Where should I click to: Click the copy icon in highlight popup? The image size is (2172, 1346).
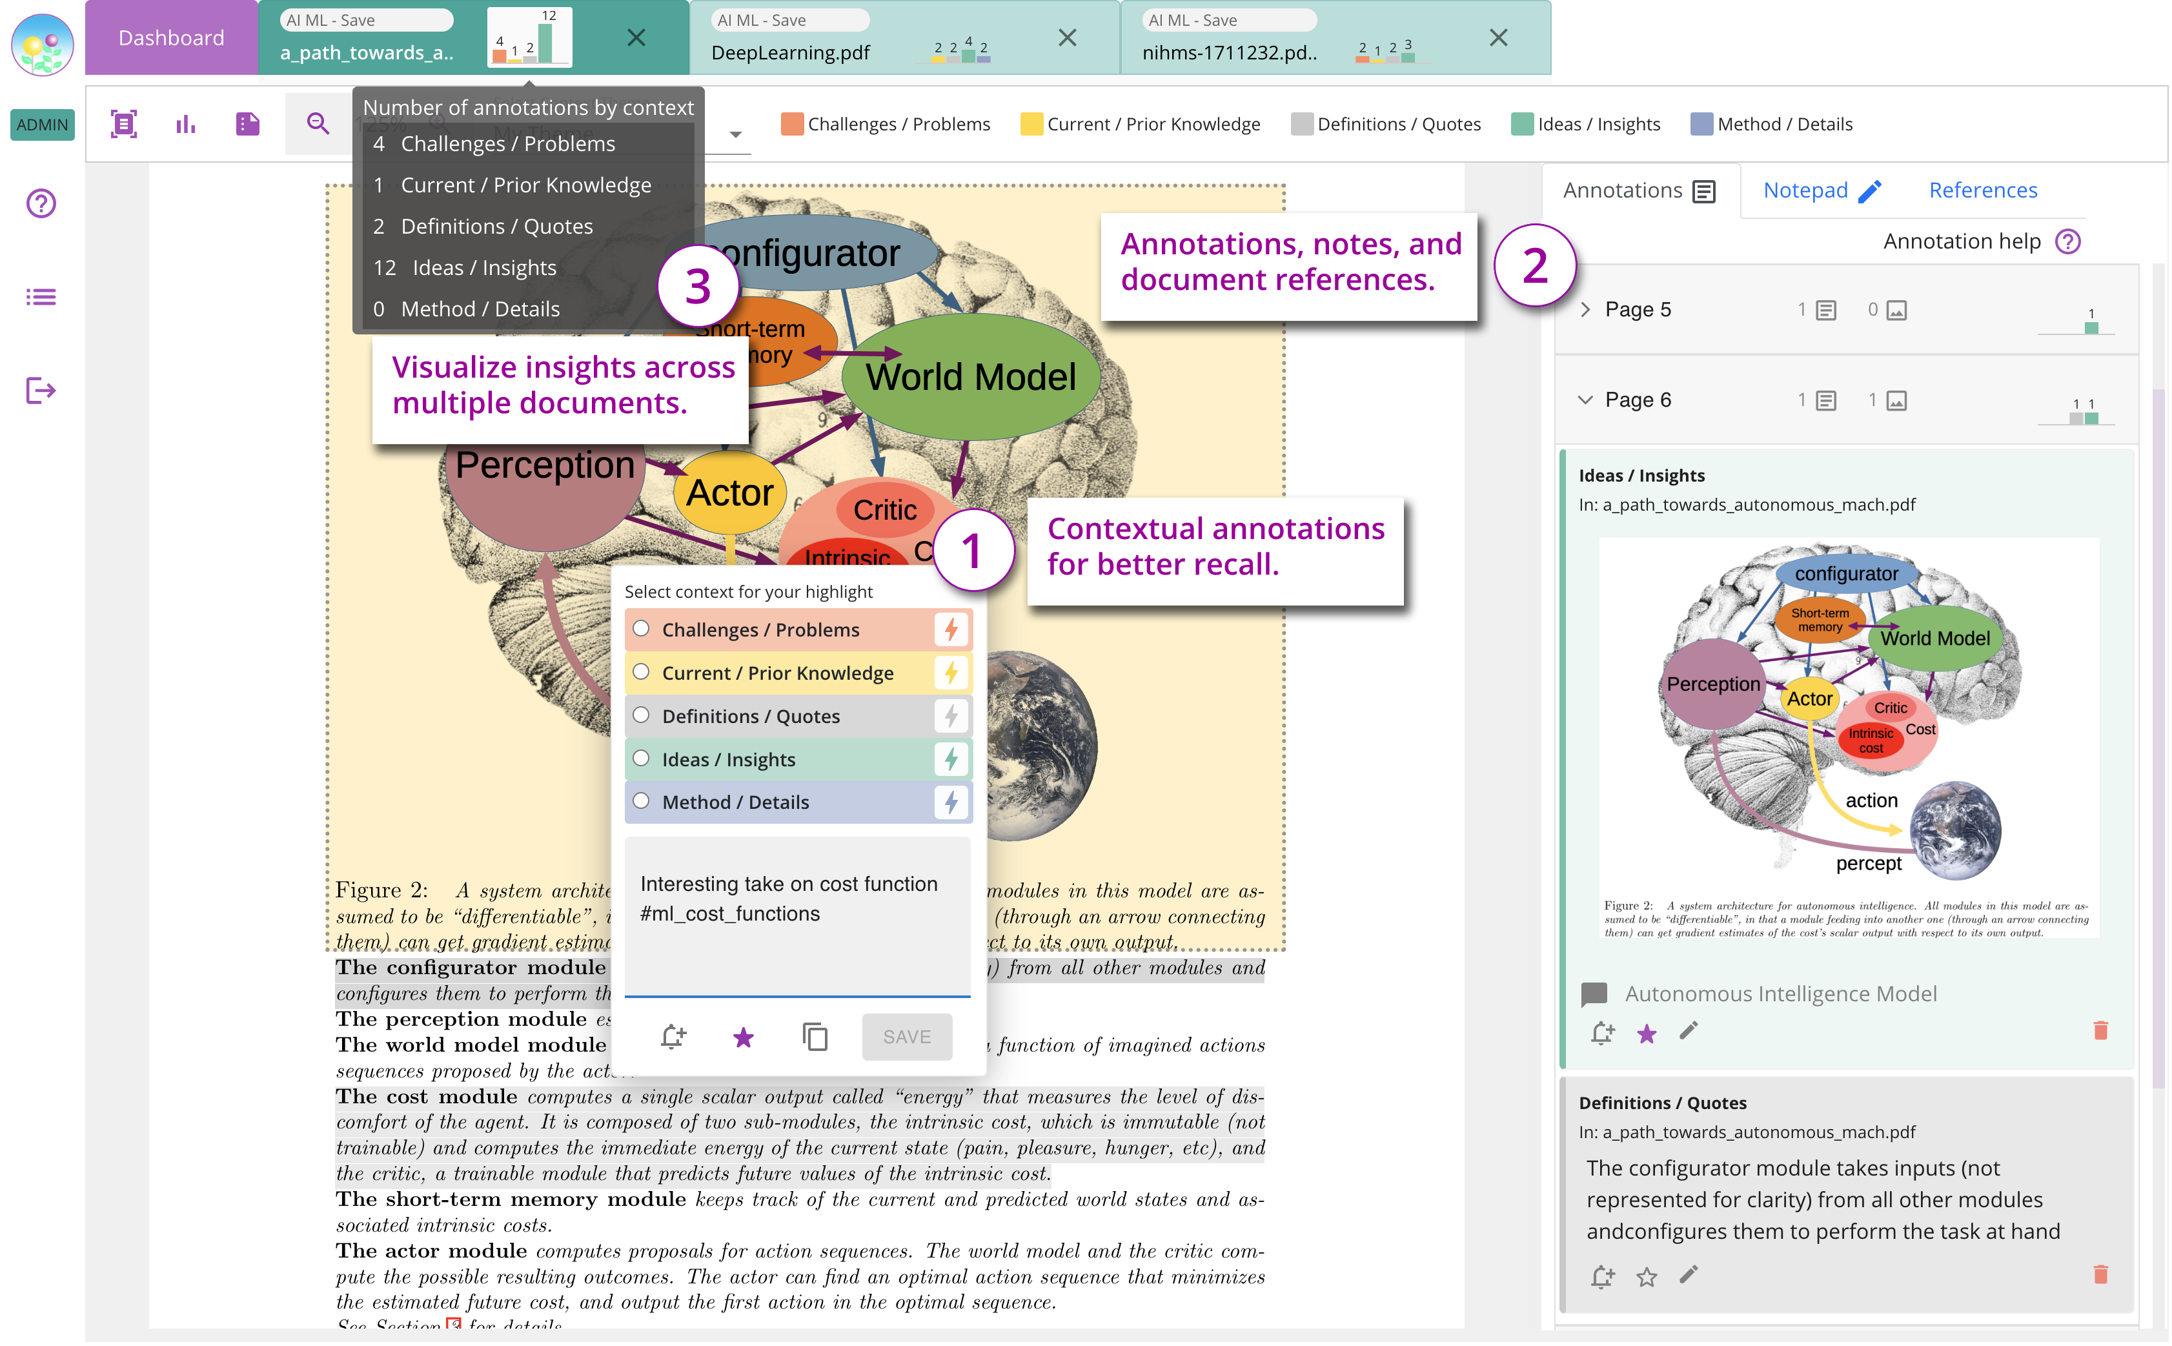[x=814, y=1037]
